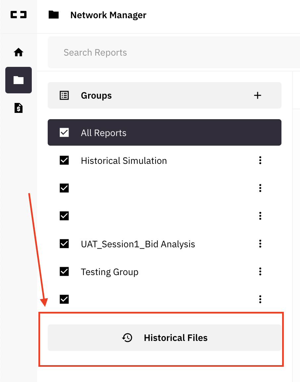300x382 pixels.
Task: Open the dollar document sidebar icon
Action: (x=19, y=108)
